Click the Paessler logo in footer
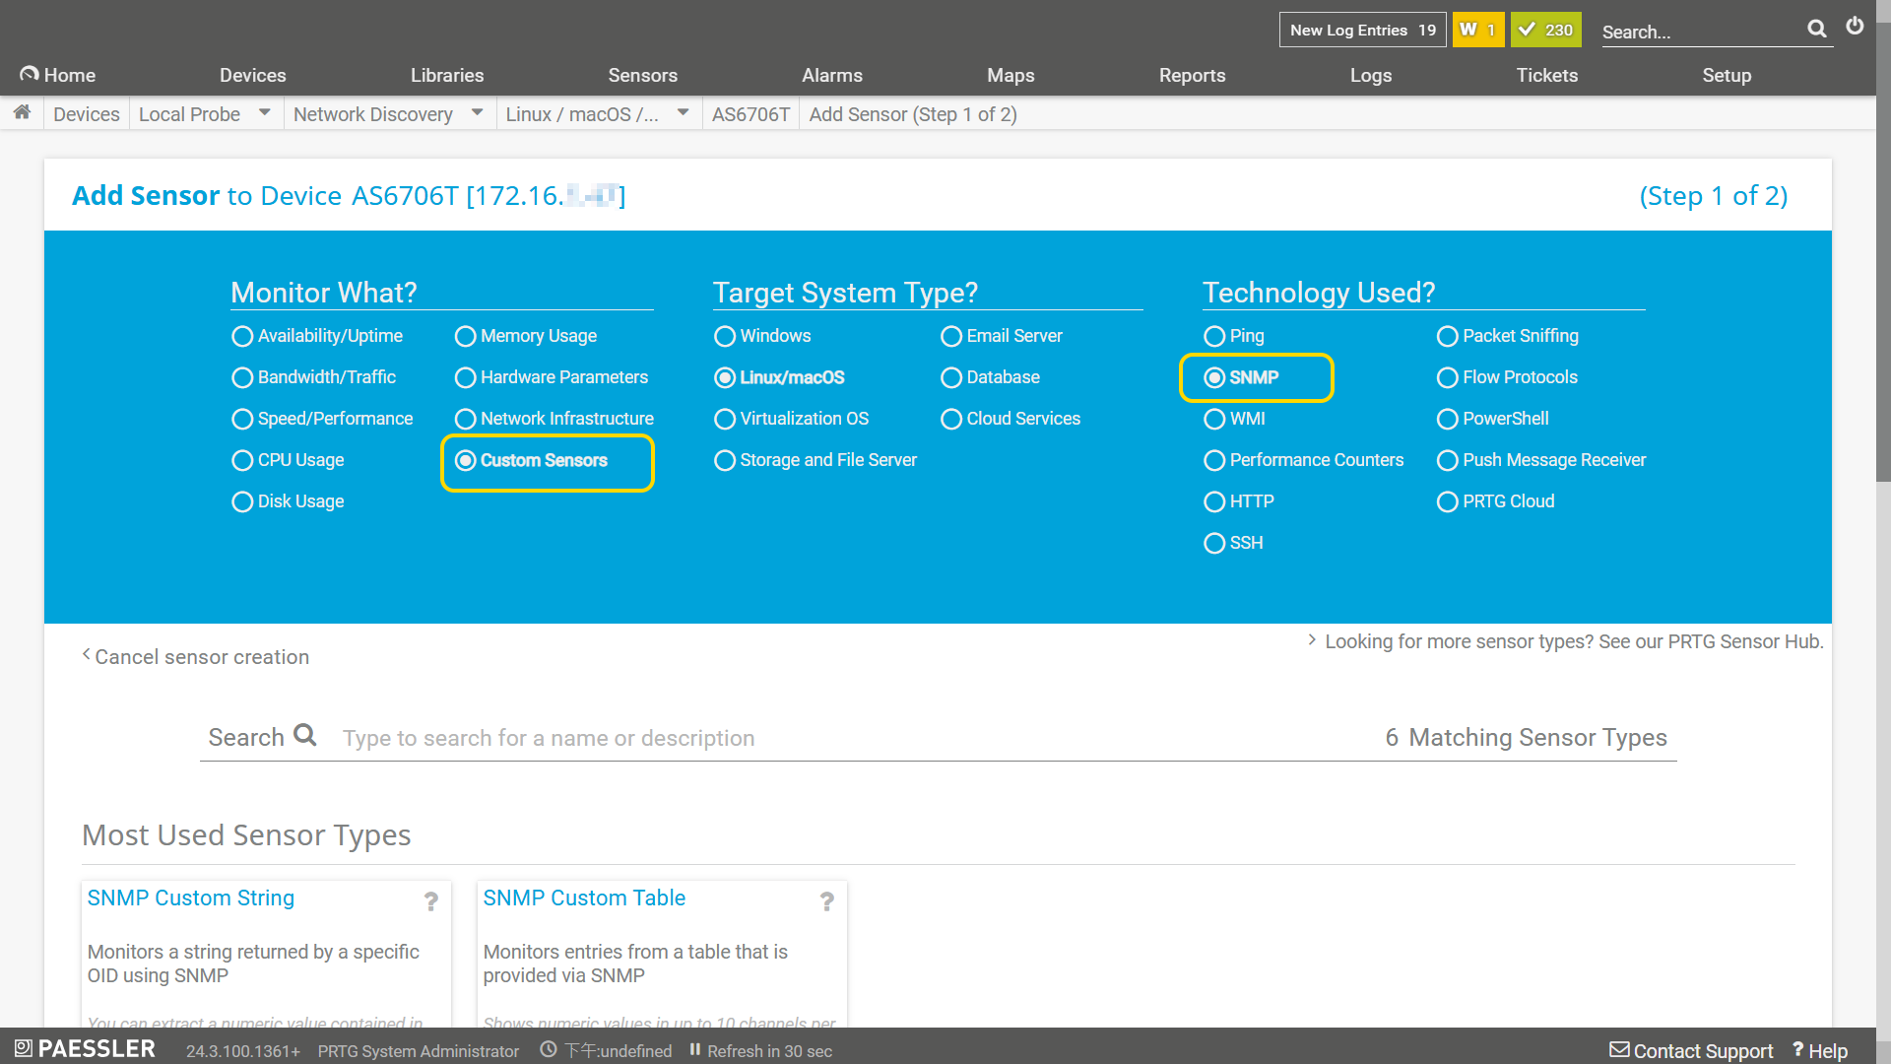Image resolution: width=1891 pixels, height=1064 pixels. [x=86, y=1049]
